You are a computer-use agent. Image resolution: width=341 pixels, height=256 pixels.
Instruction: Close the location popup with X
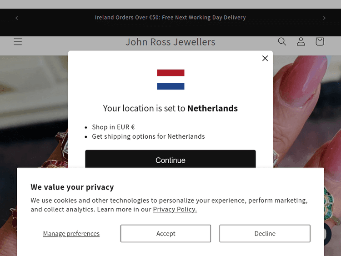tap(265, 58)
